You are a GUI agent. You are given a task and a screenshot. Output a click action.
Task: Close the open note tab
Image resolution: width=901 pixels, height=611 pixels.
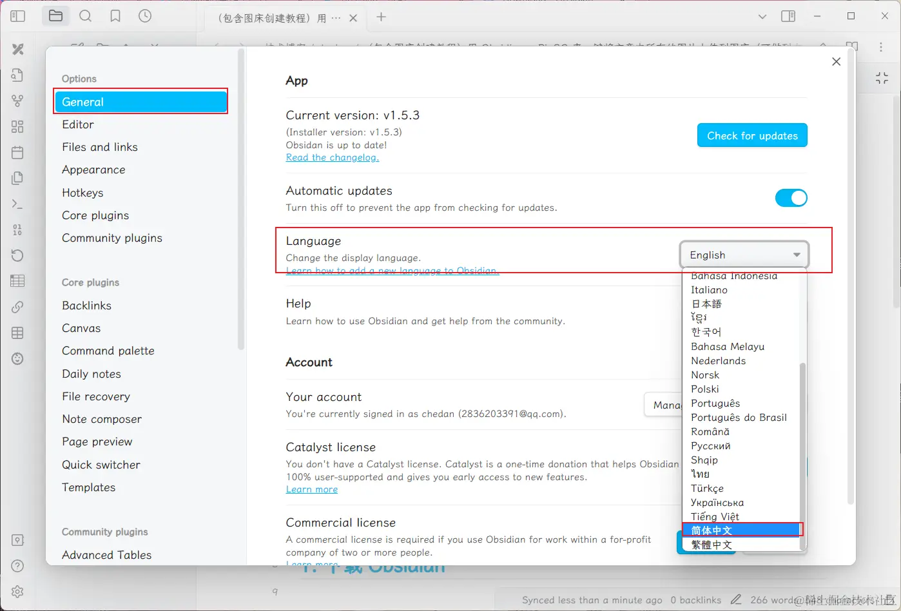353,18
